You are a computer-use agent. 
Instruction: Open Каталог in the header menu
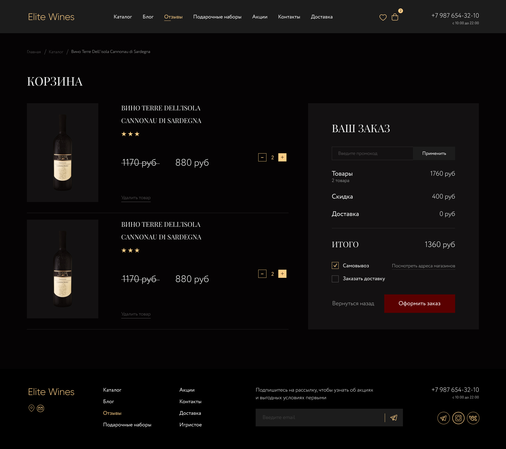[123, 17]
